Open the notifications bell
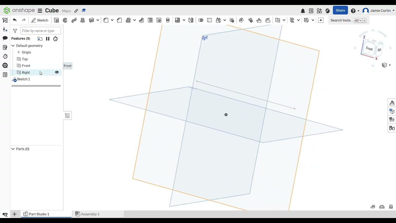 point(303,11)
